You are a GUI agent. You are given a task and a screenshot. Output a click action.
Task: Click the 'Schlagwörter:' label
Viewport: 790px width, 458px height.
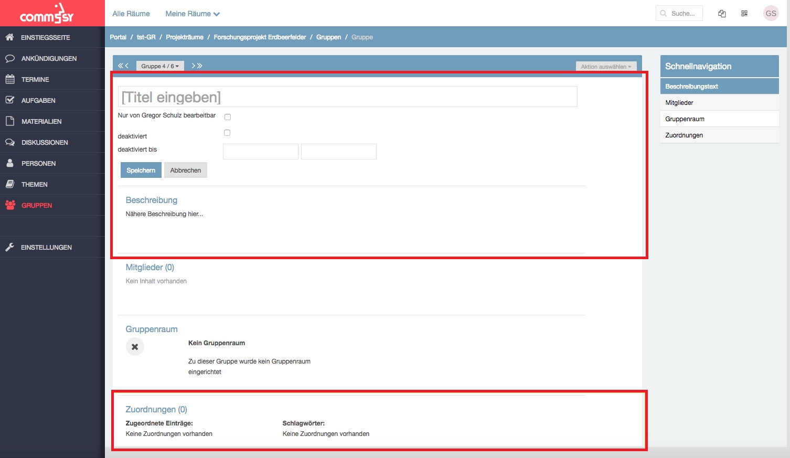304,423
